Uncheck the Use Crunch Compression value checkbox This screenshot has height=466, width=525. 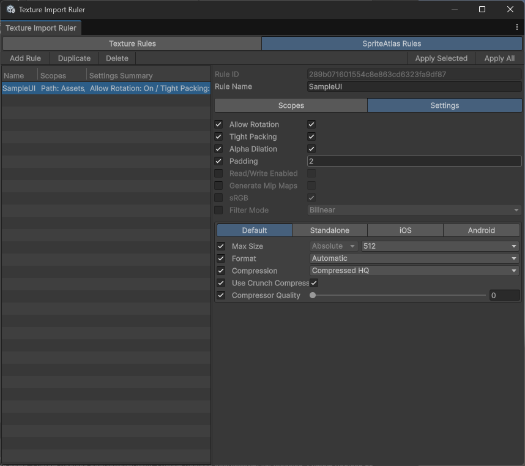coord(314,283)
